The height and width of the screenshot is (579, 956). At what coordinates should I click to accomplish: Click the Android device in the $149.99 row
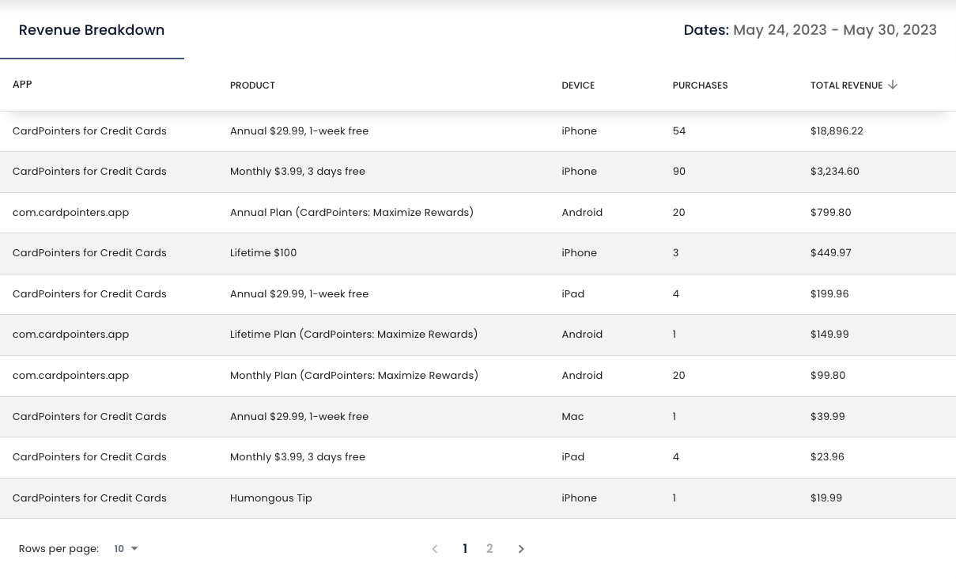(x=582, y=335)
